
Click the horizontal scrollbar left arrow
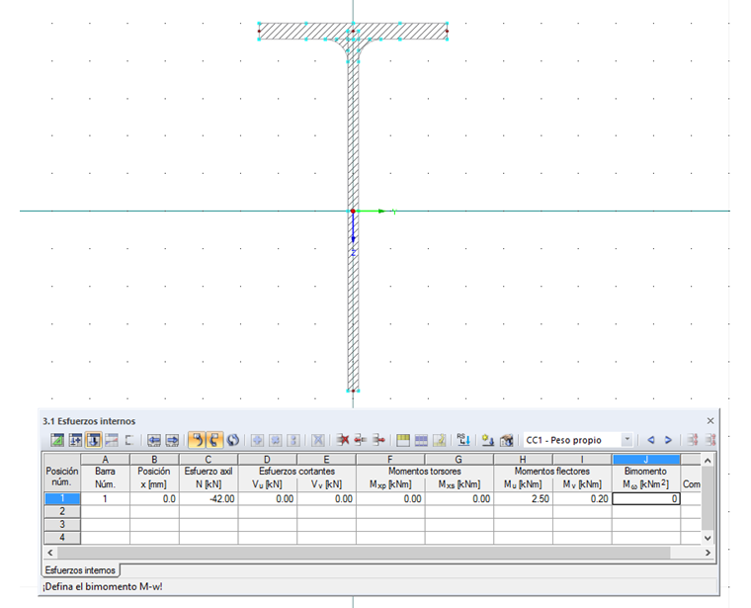pyautogui.click(x=49, y=553)
